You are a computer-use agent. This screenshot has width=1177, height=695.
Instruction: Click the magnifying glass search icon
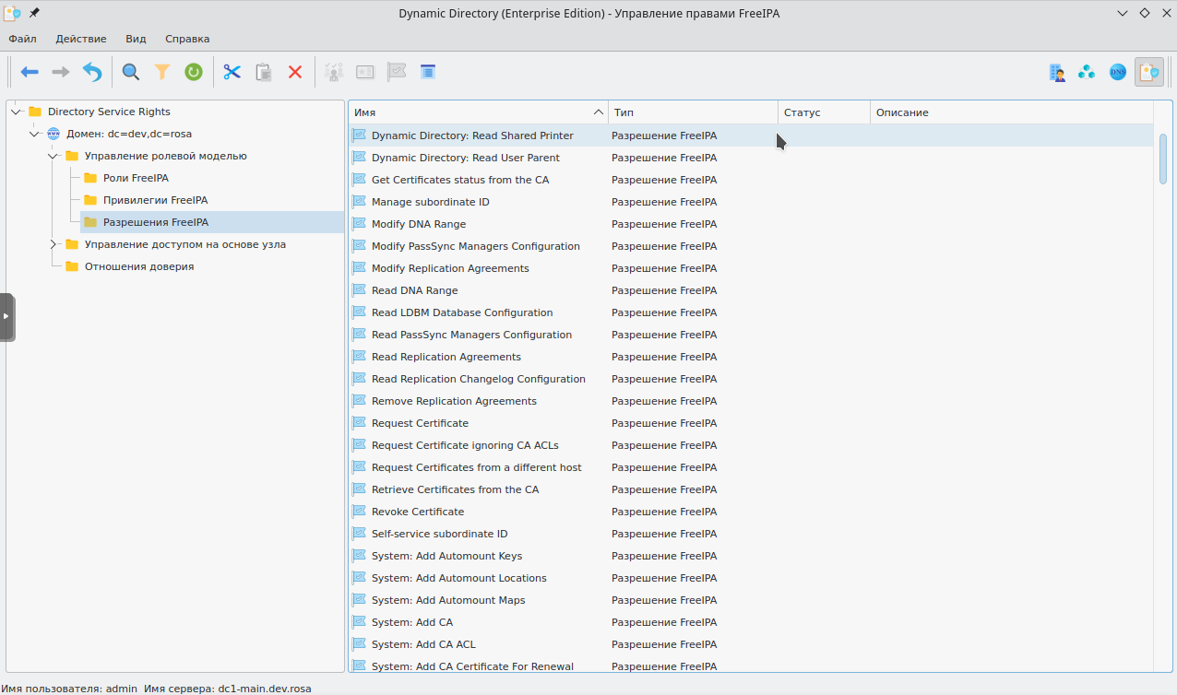coord(131,72)
